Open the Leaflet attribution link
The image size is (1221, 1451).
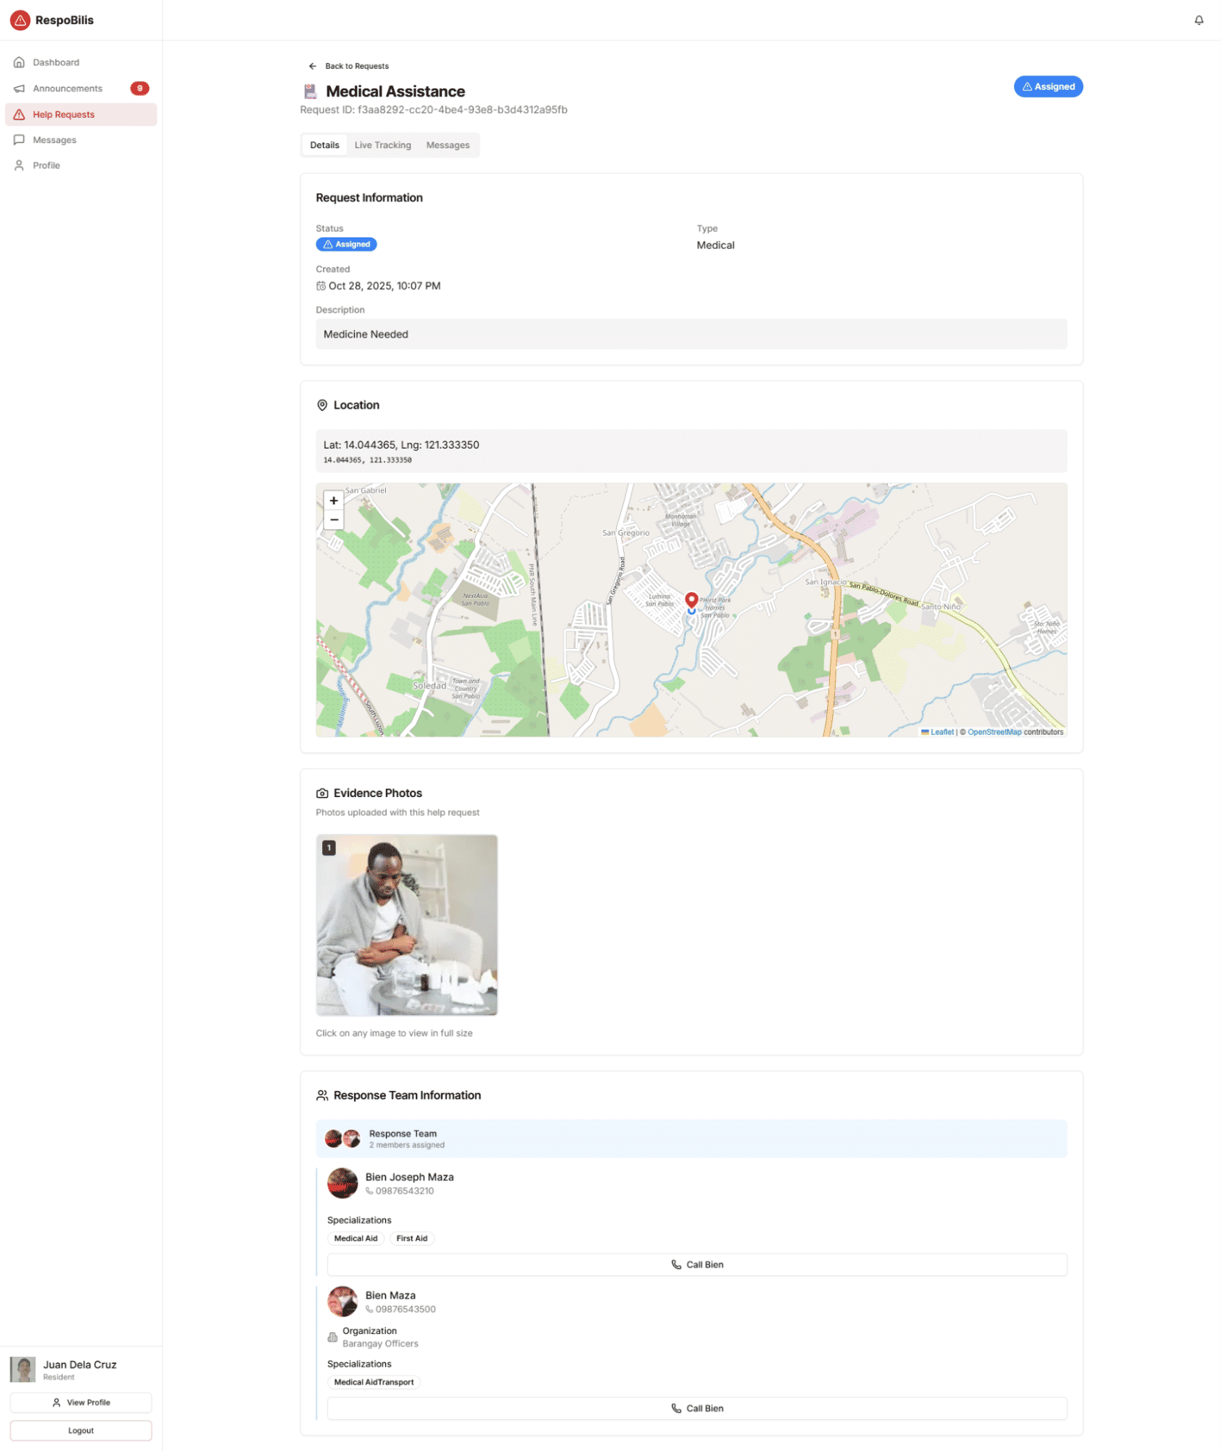(x=942, y=732)
